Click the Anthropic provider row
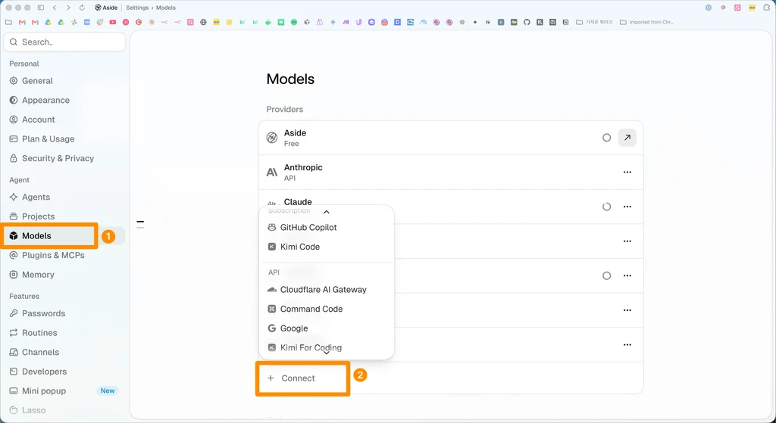The width and height of the screenshot is (776, 423). 450,172
